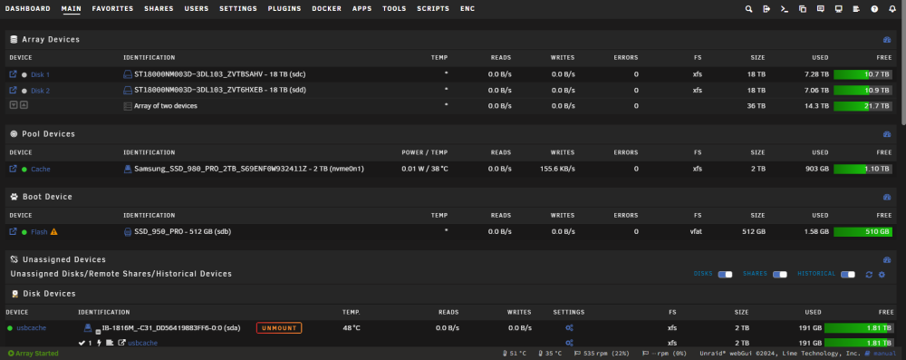Open the feedback speech bubble icon
906x360 pixels.
[821, 9]
